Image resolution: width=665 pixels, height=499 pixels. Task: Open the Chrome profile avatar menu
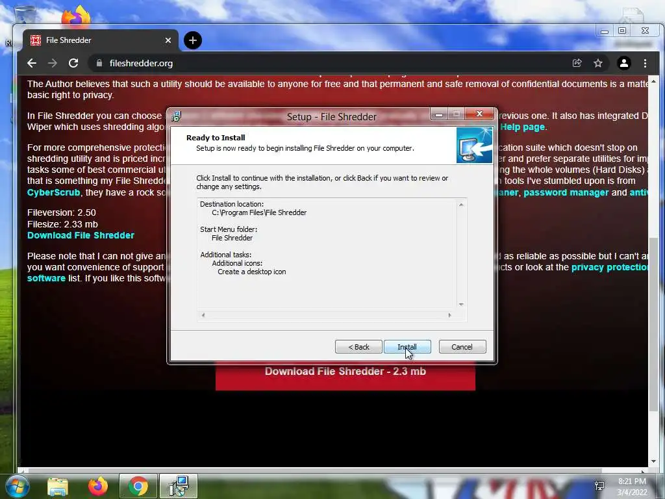click(624, 63)
